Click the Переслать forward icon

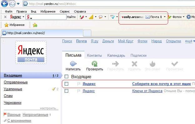click(x=115, y=64)
